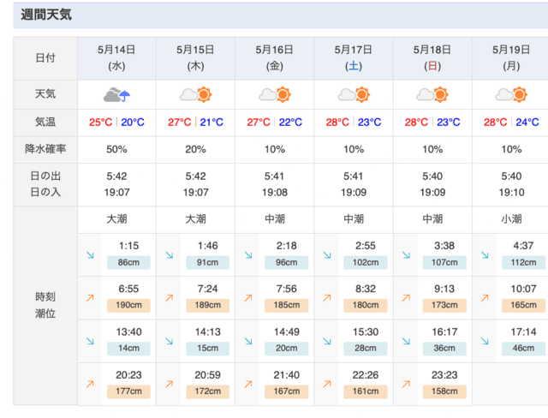Click the 小潮 tide type label

point(512,219)
